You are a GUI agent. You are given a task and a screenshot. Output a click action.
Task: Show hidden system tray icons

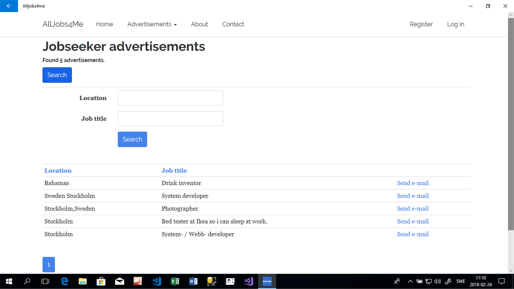[410, 282]
